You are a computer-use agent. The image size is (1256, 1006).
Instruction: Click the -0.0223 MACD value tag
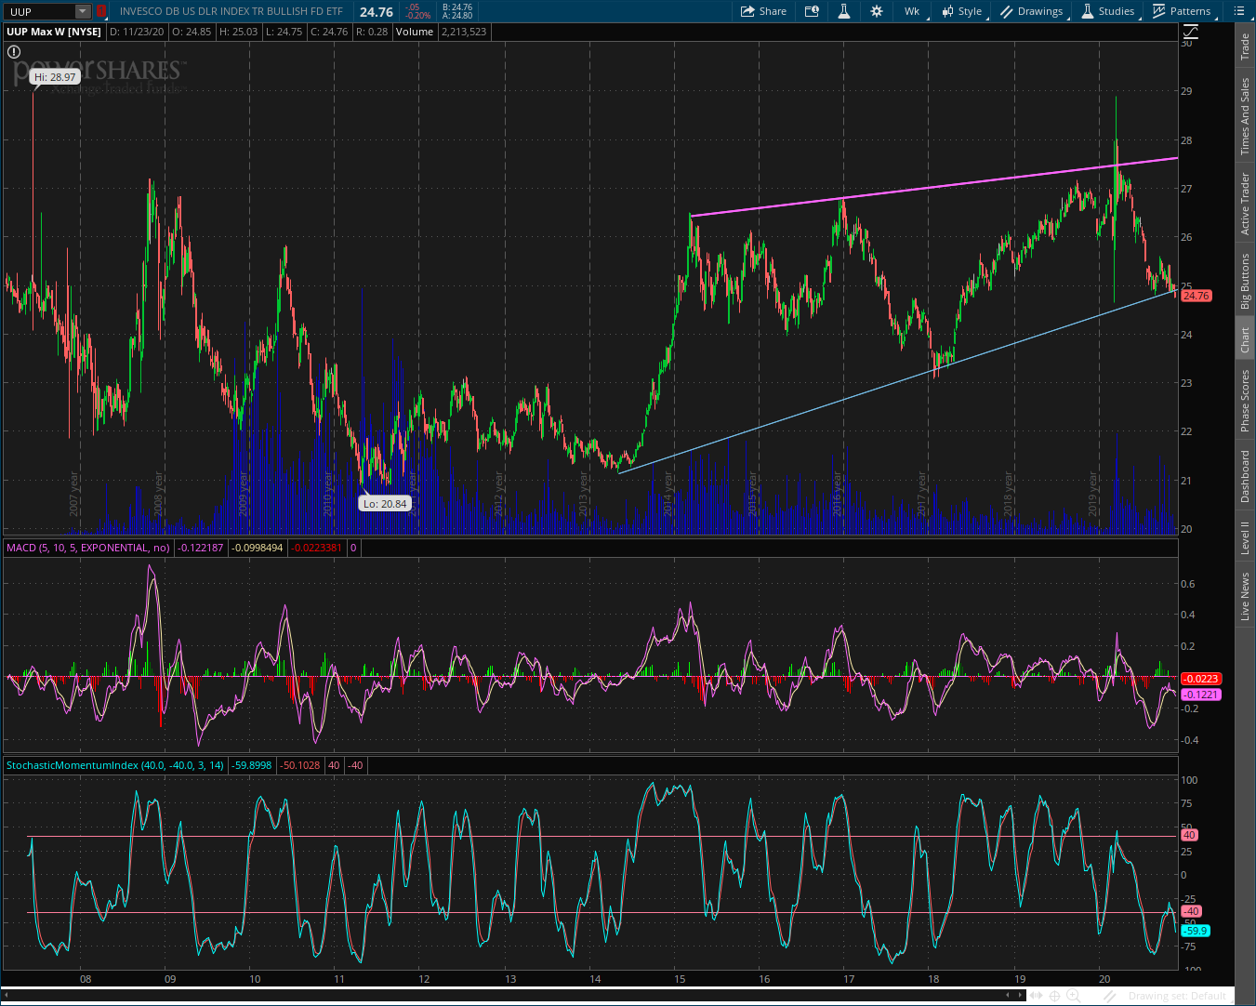click(x=1200, y=679)
